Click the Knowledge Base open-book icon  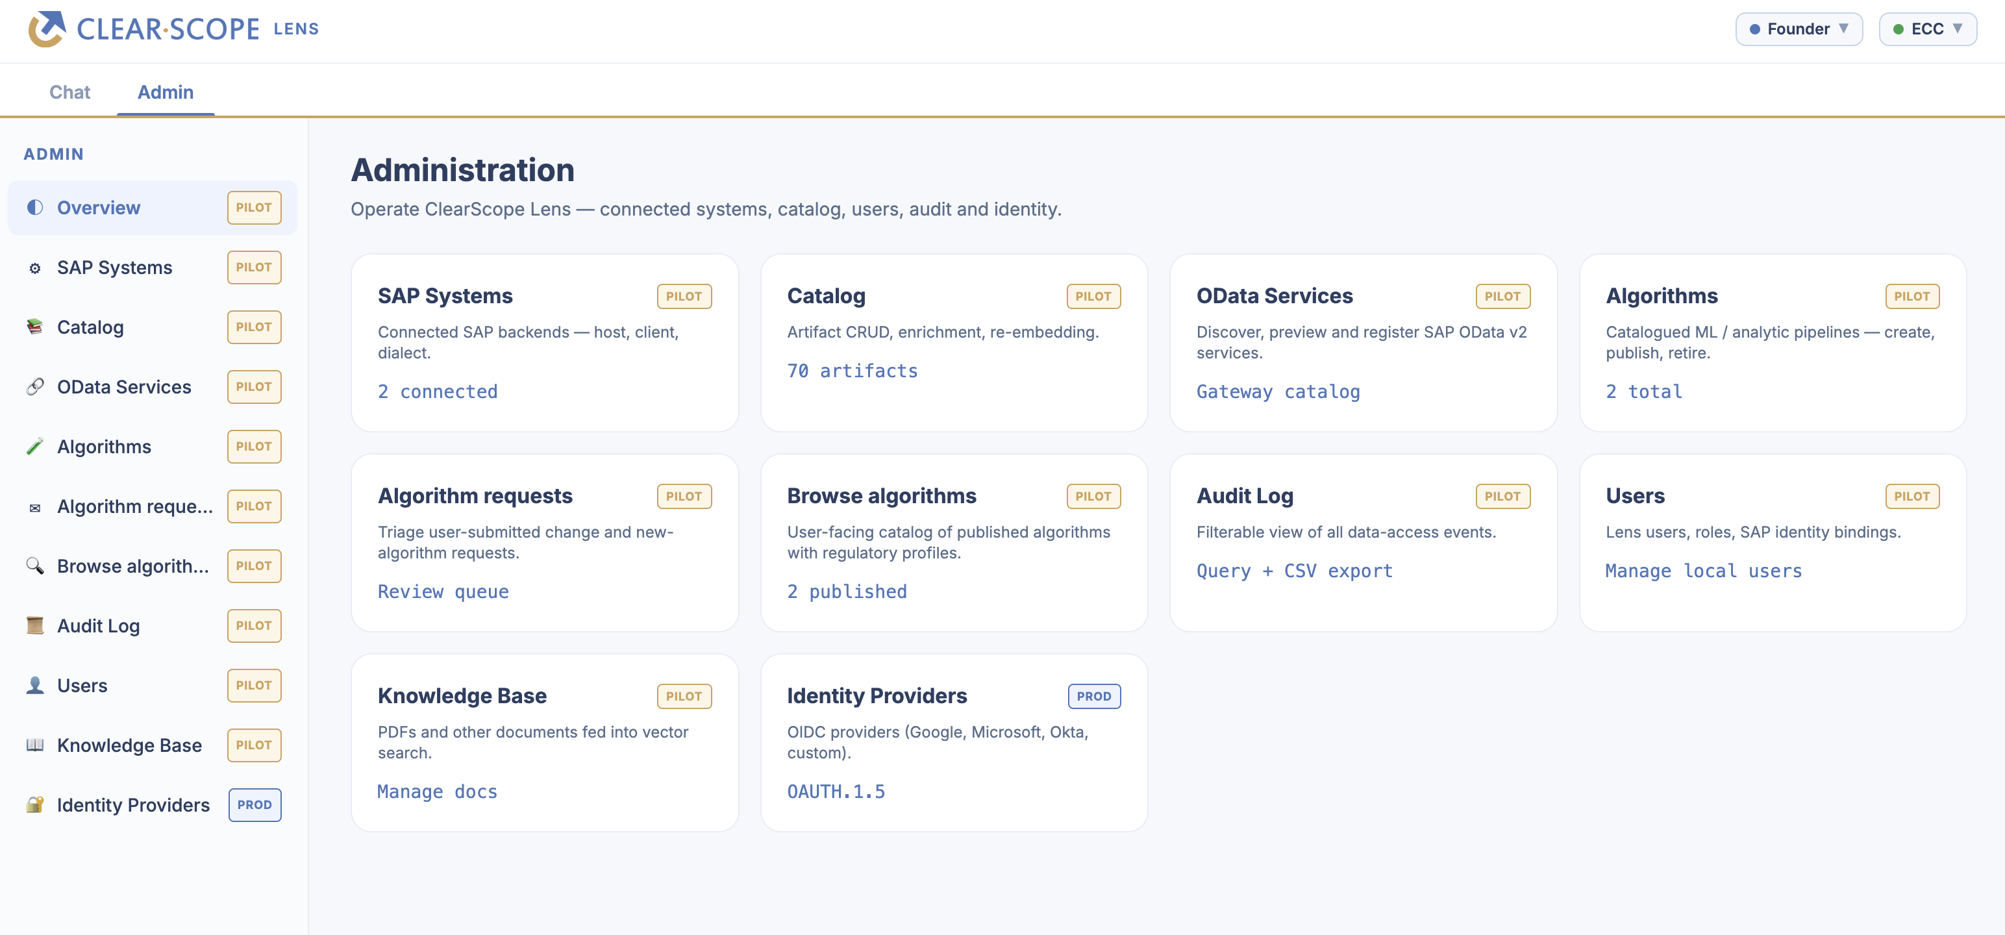click(35, 745)
